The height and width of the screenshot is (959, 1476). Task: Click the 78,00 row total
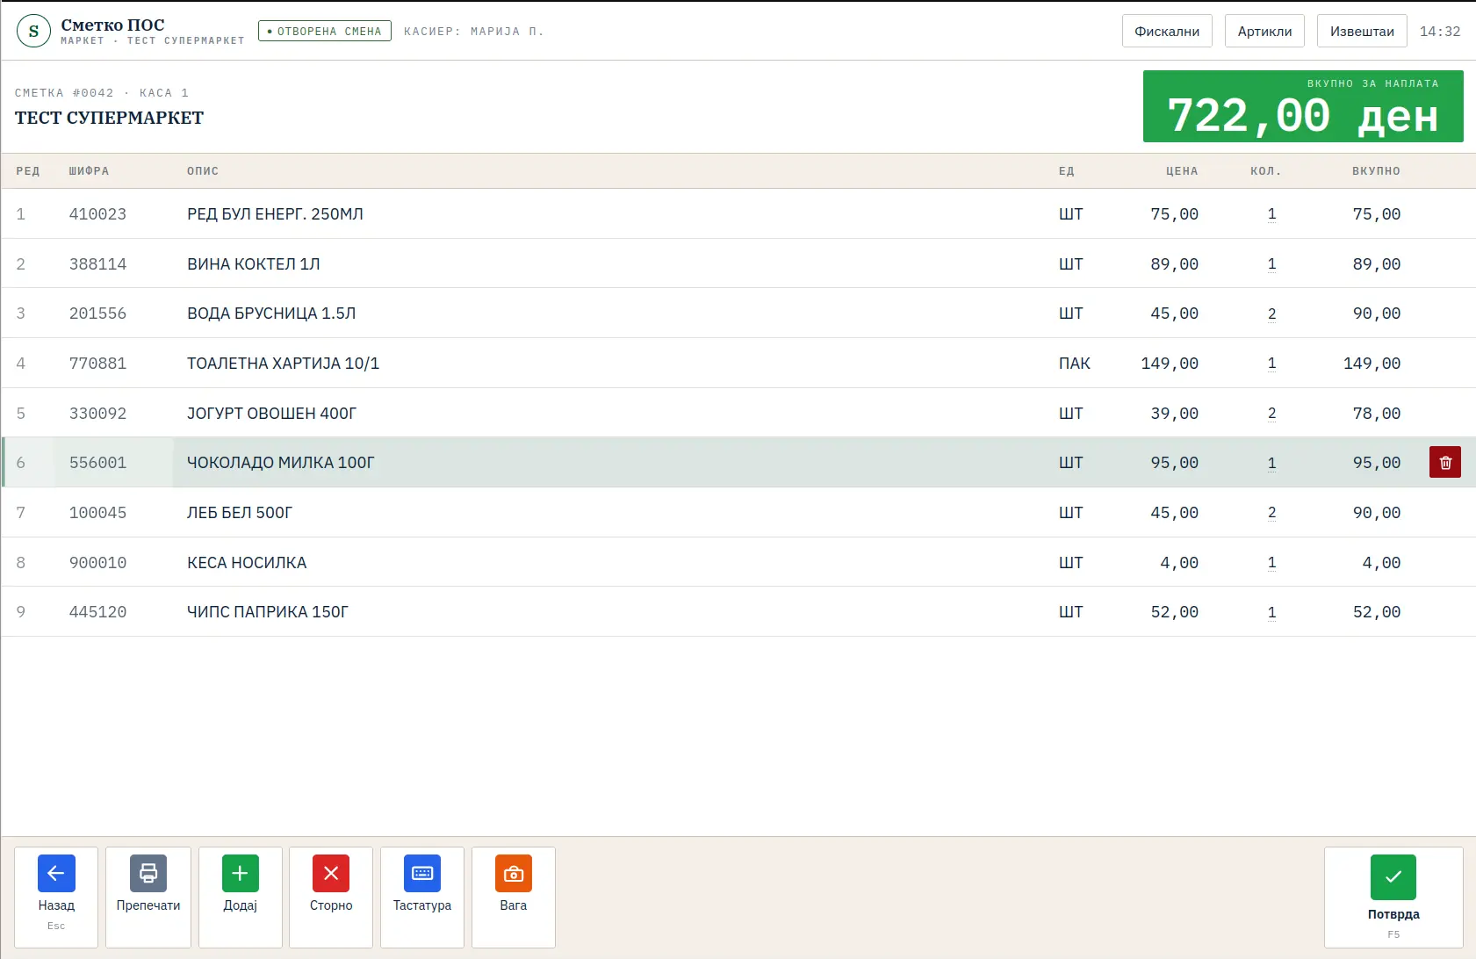pos(1376,414)
